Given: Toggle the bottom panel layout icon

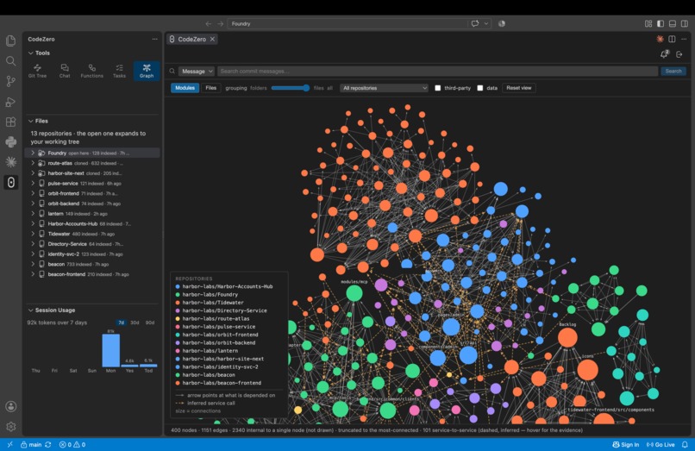Looking at the screenshot, I should click(x=673, y=23).
